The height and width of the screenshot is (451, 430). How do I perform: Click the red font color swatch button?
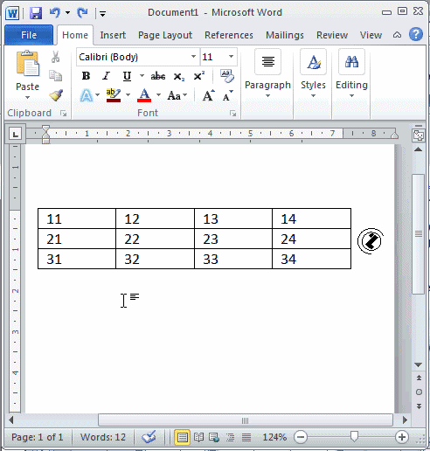tap(144, 95)
